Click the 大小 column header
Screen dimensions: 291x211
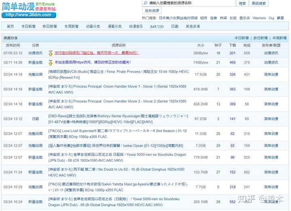click(200, 45)
